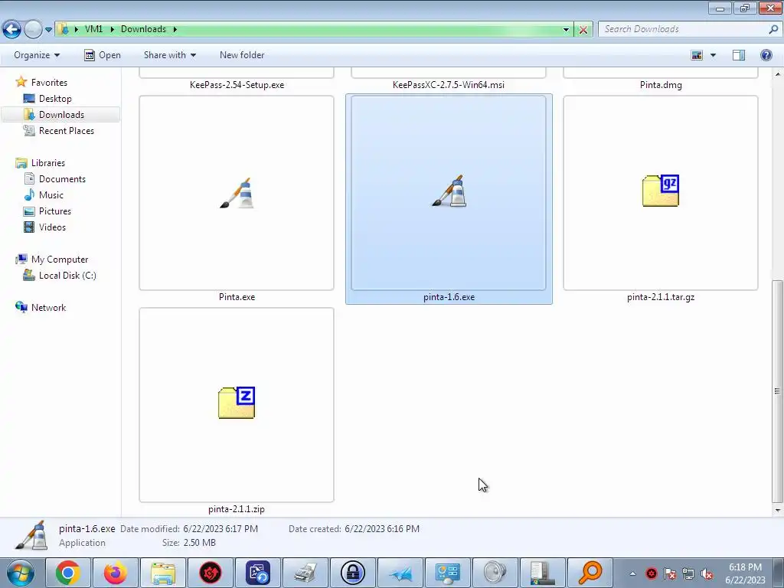The image size is (784, 588).
Task: Open Recent Places in the sidebar
Action: (x=67, y=130)
